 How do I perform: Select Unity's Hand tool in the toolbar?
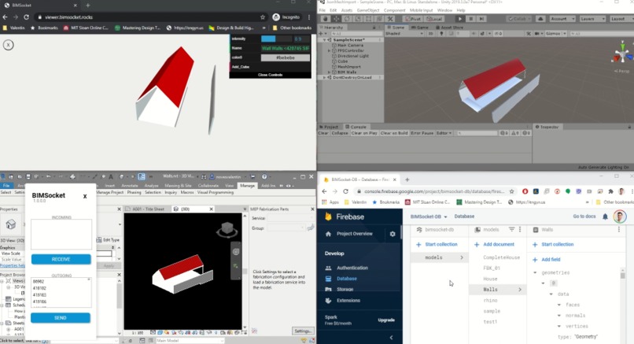326,19
